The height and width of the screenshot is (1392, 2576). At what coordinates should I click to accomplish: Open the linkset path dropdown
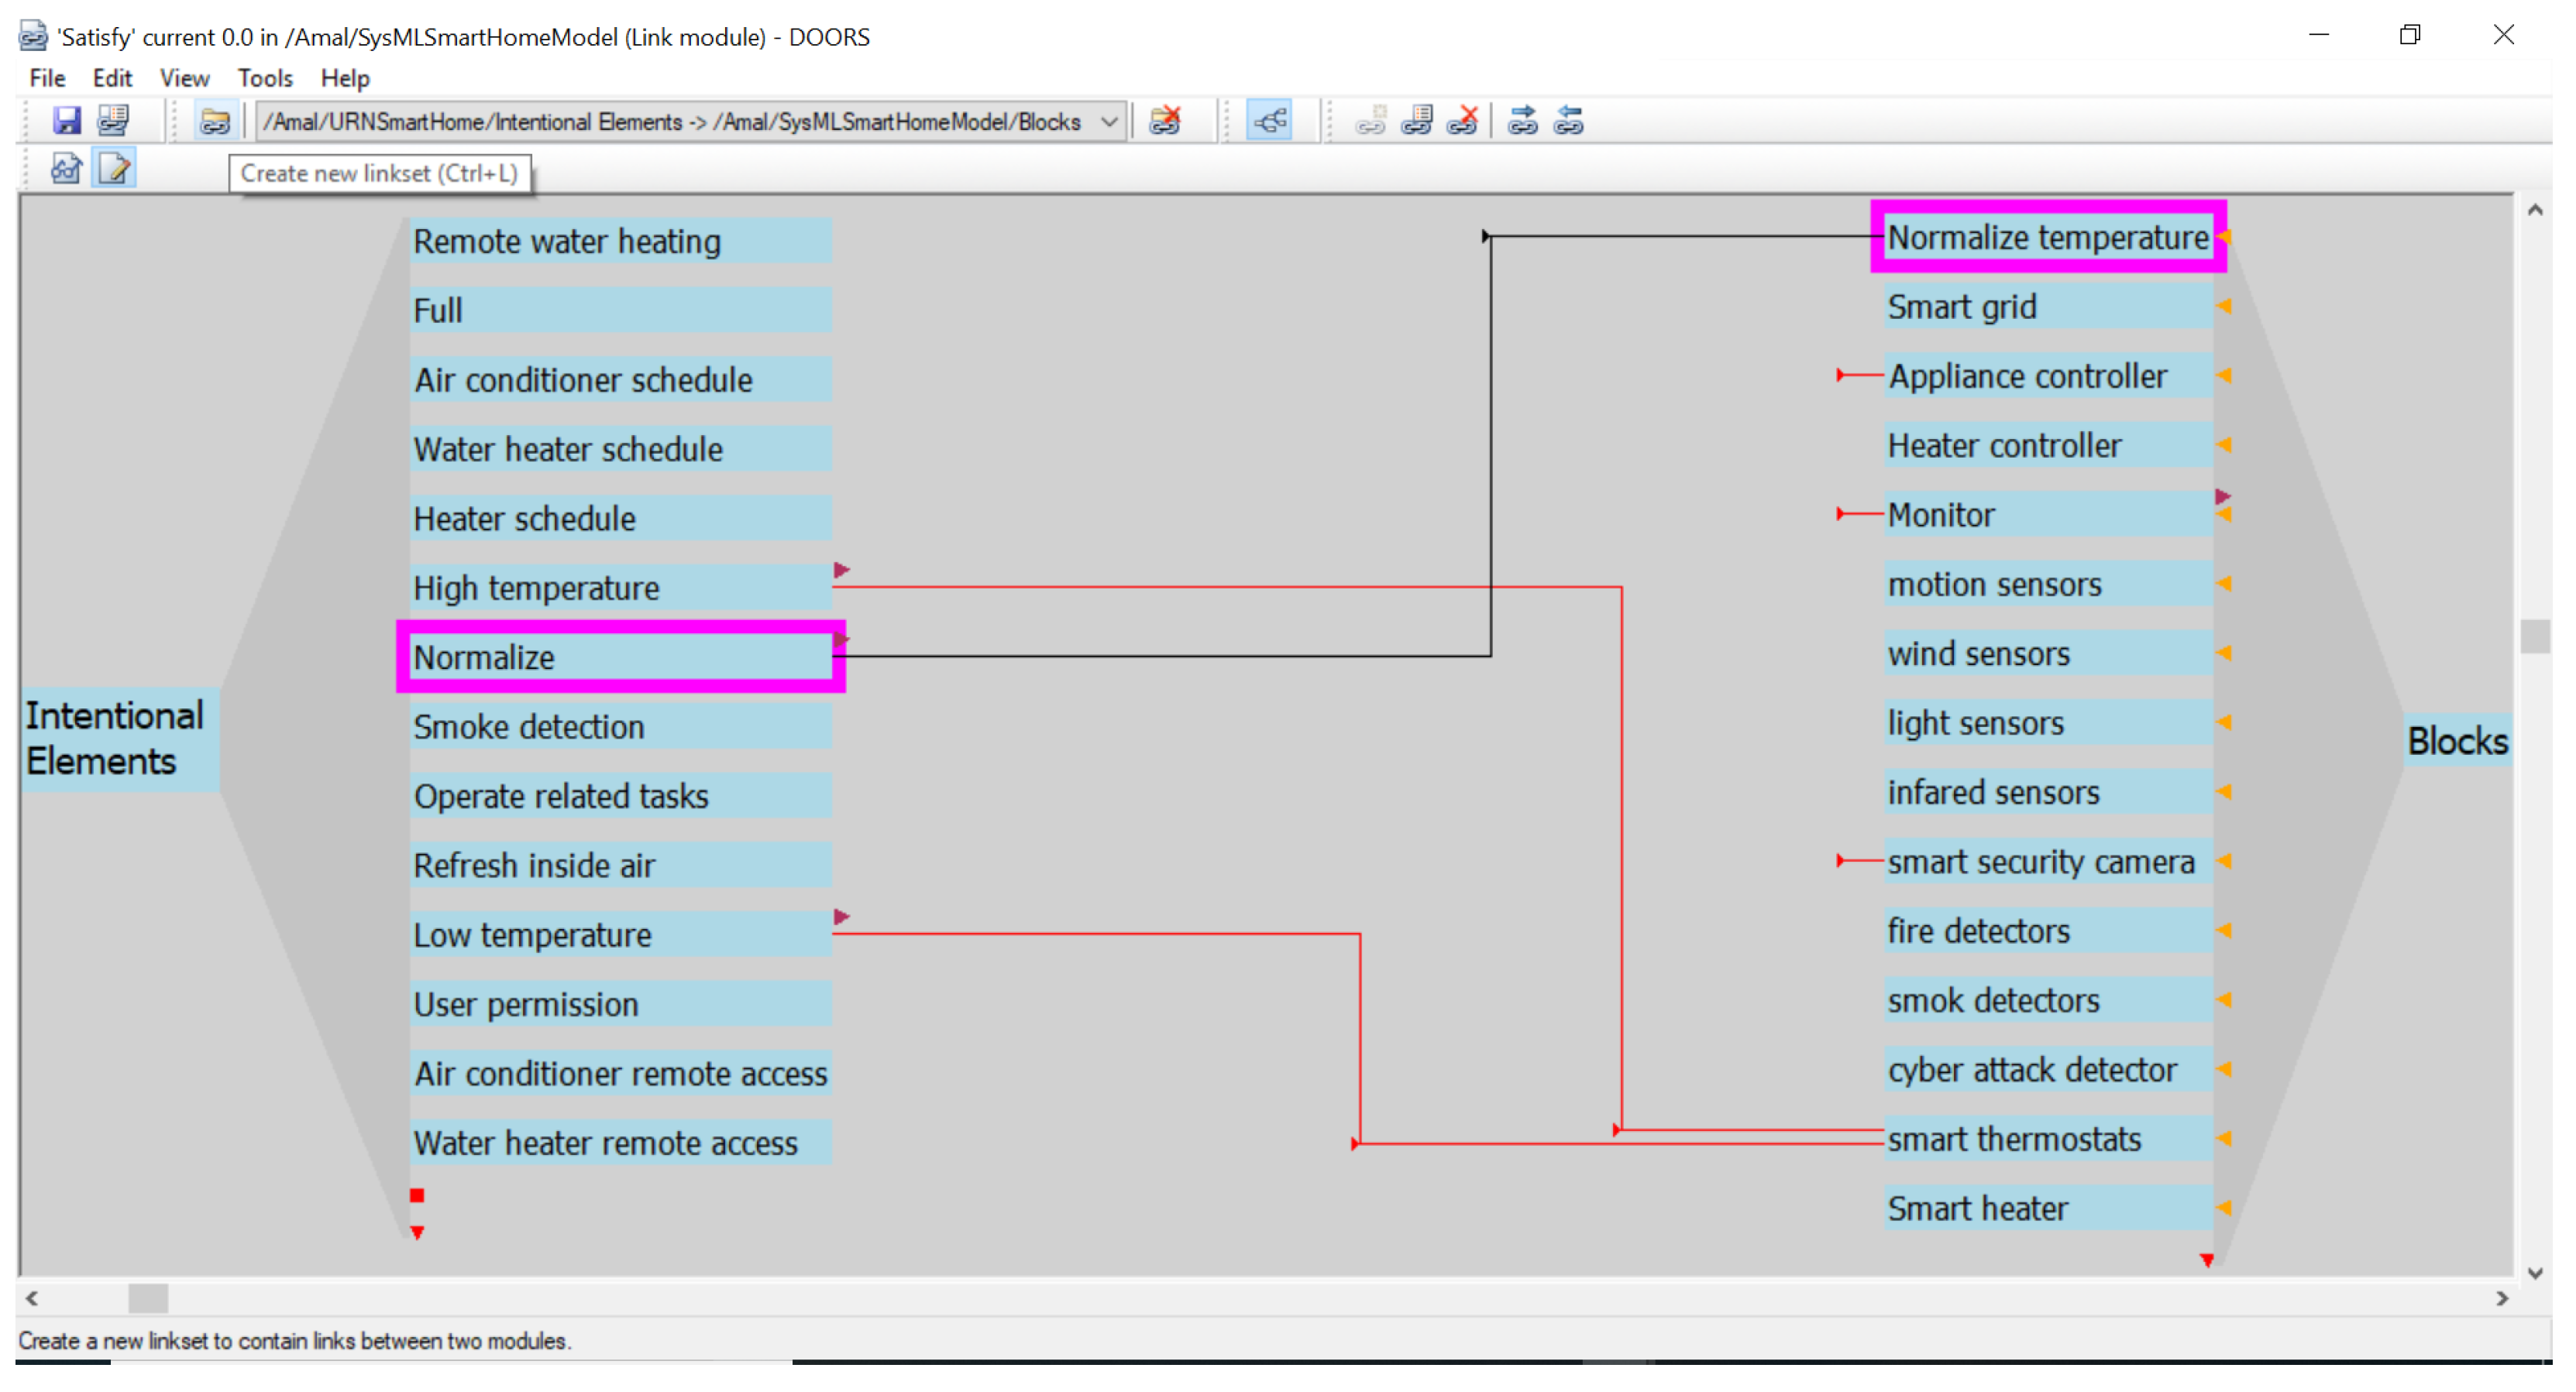pos(1109,122)
